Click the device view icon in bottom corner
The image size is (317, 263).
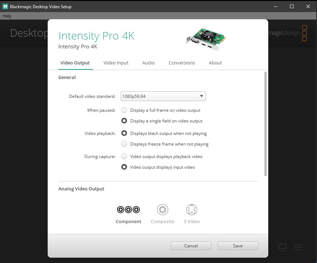pos(282,247)
